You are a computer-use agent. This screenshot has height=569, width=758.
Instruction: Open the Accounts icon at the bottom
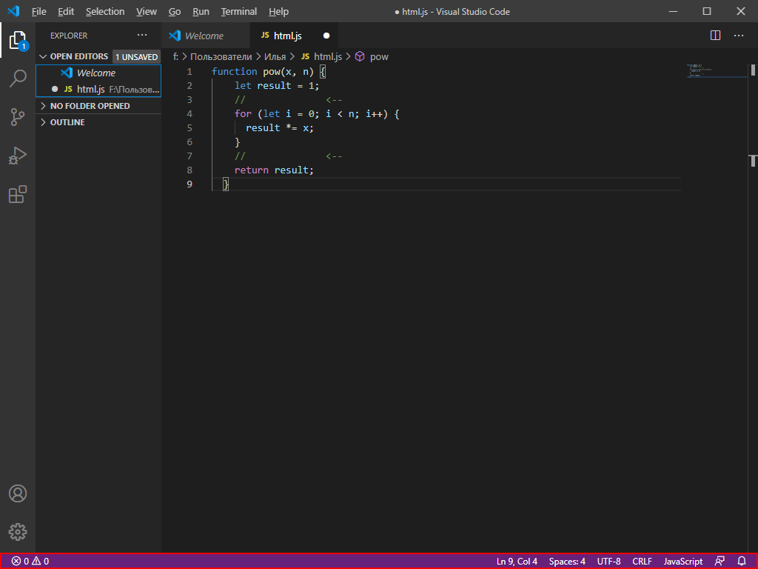tap(18, 493)
